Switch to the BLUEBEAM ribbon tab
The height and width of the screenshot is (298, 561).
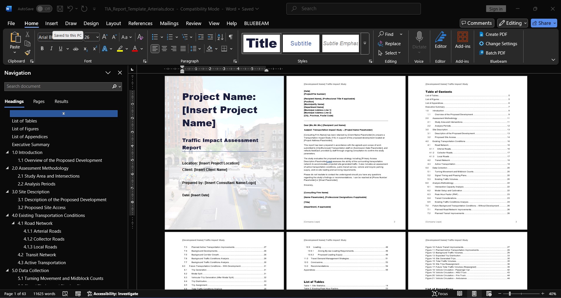pos(256,23)
